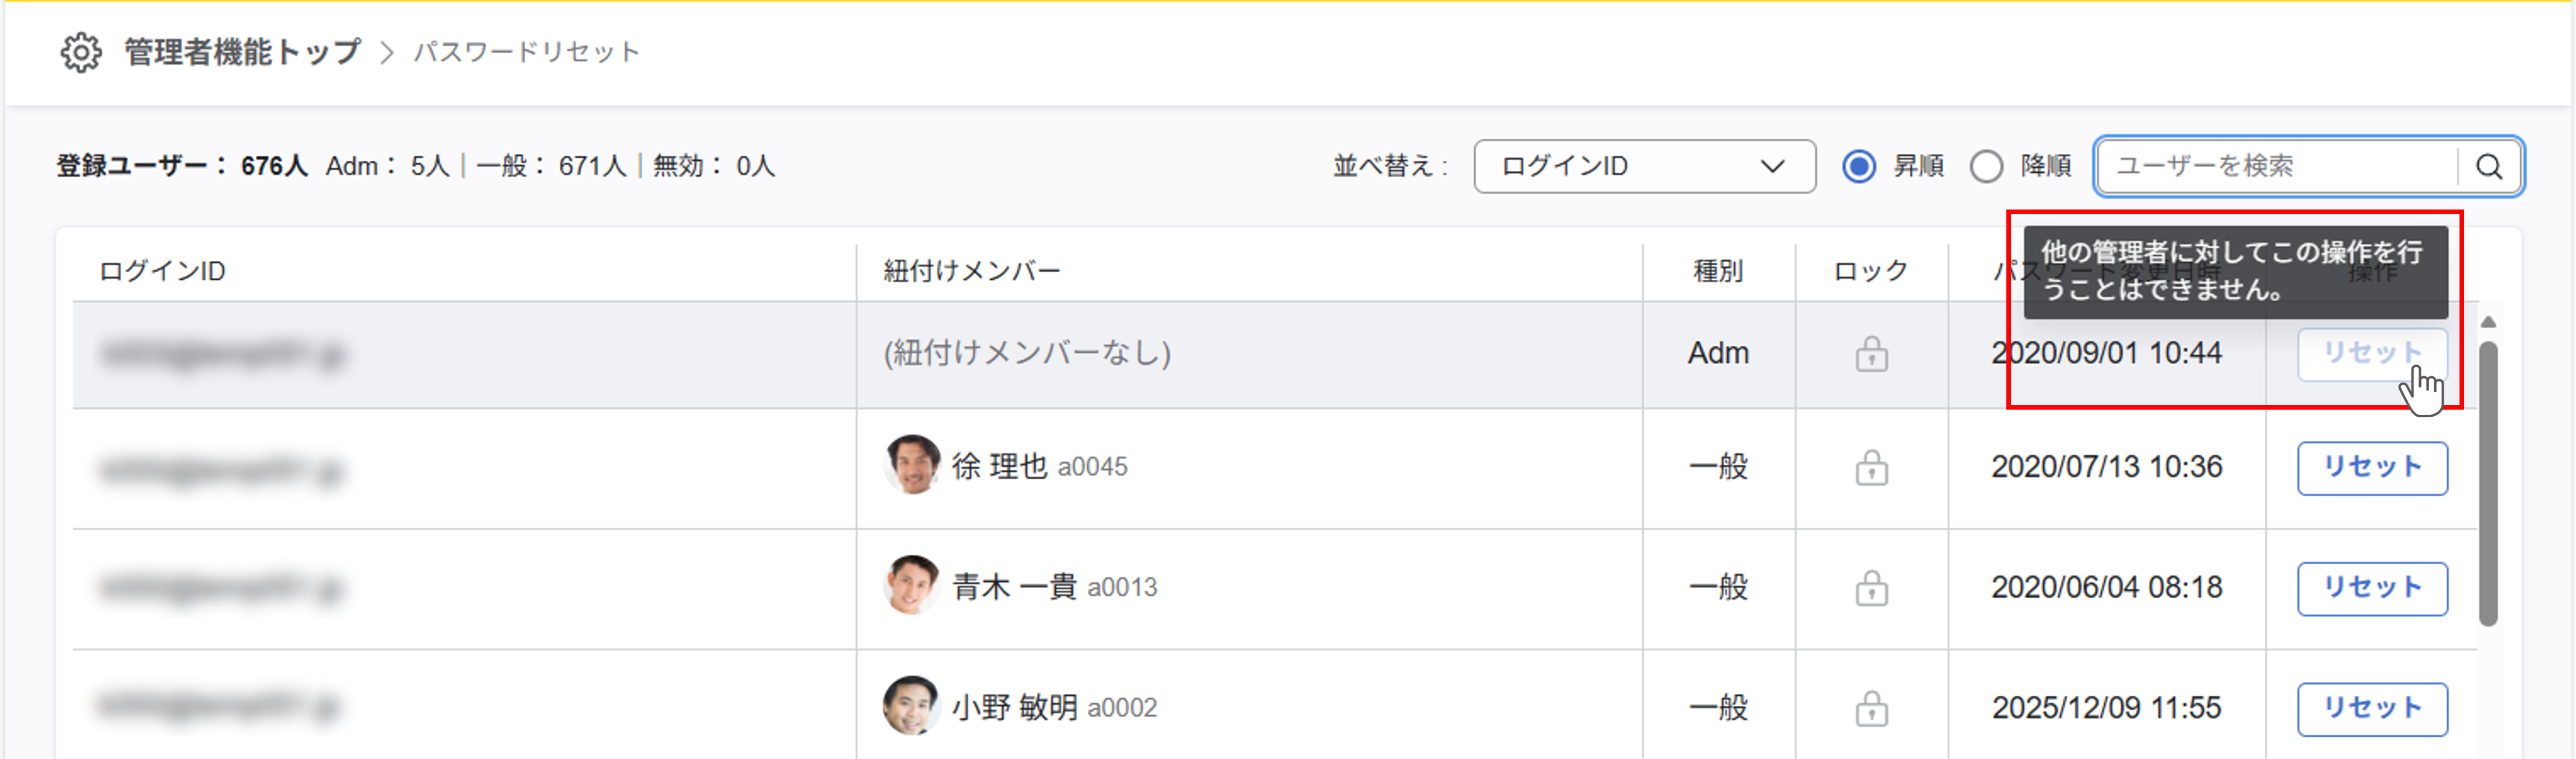
Task: Click the scroll-up arrow of the list
Action: click(x=2488, y=322)
